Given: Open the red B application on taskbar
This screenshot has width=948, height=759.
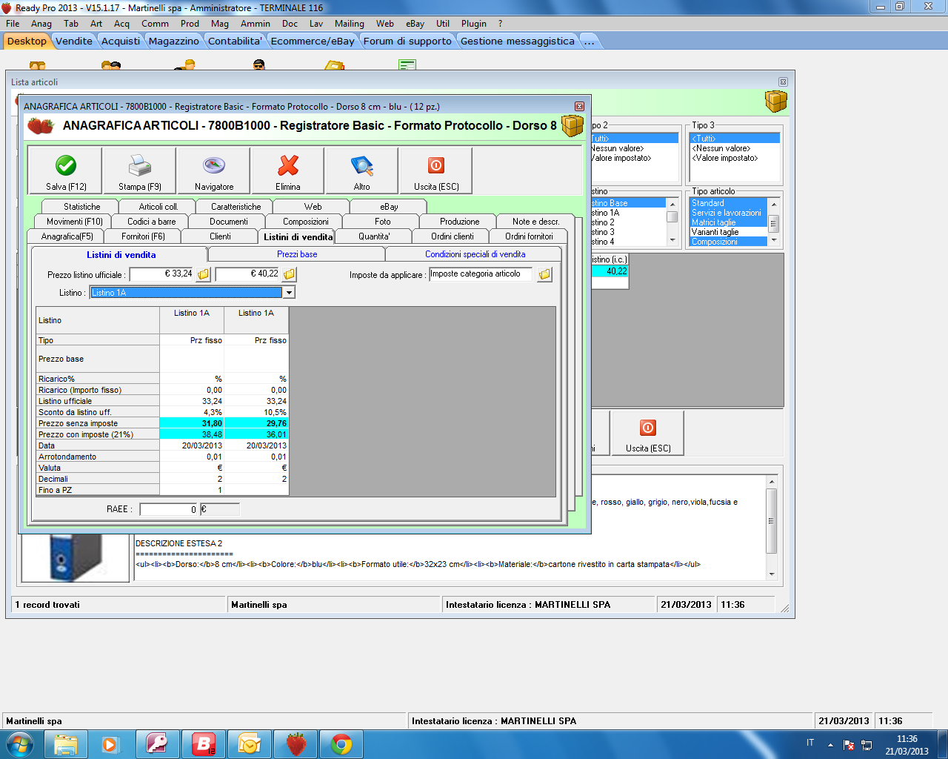Looking at the screenshot, I should pyautogui.click(x=204, y=744).
